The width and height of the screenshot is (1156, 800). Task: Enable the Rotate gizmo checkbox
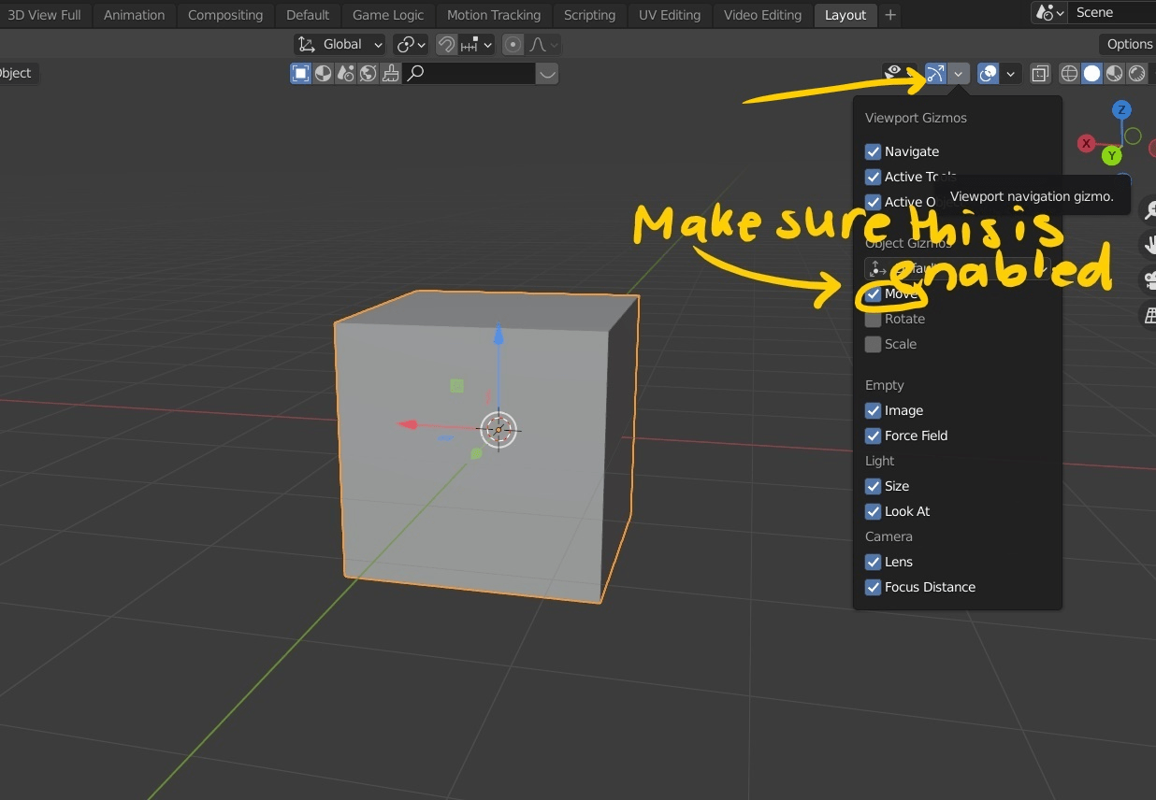pos(873,319)
